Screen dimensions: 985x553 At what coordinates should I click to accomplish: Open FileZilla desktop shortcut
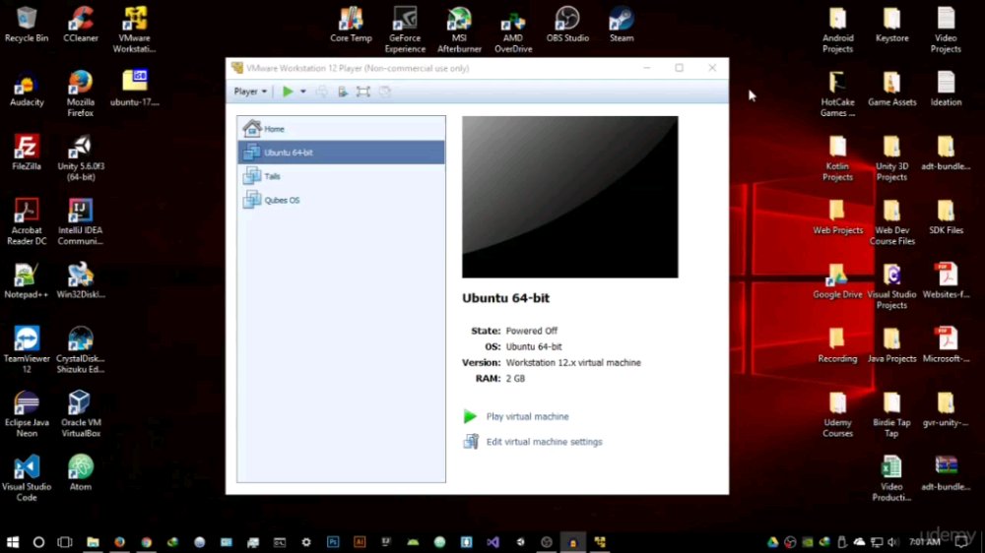click(27, 154)
